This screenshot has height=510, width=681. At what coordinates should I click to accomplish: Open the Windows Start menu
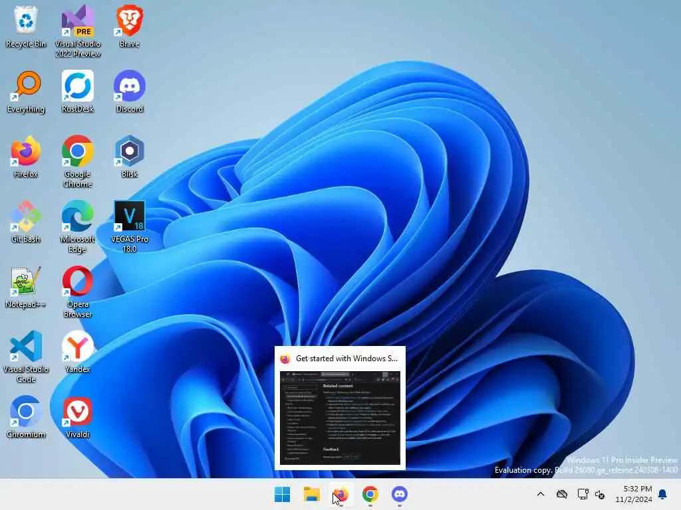coord(282,494)
